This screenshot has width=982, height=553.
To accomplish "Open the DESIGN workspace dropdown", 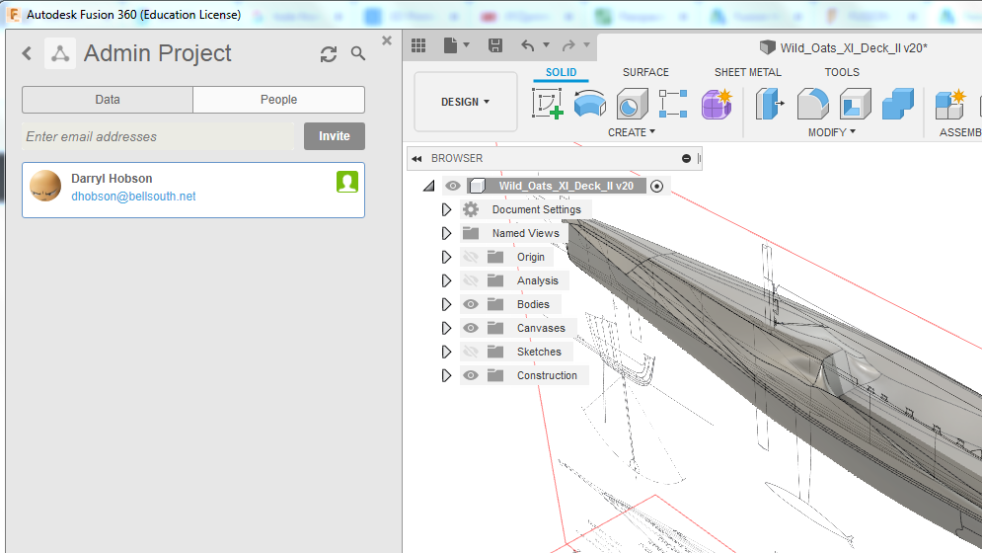I will pos(465,102).
